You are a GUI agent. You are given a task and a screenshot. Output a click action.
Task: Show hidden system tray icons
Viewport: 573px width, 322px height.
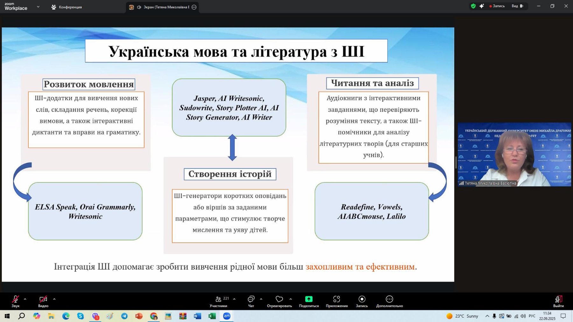coord(487,316)
